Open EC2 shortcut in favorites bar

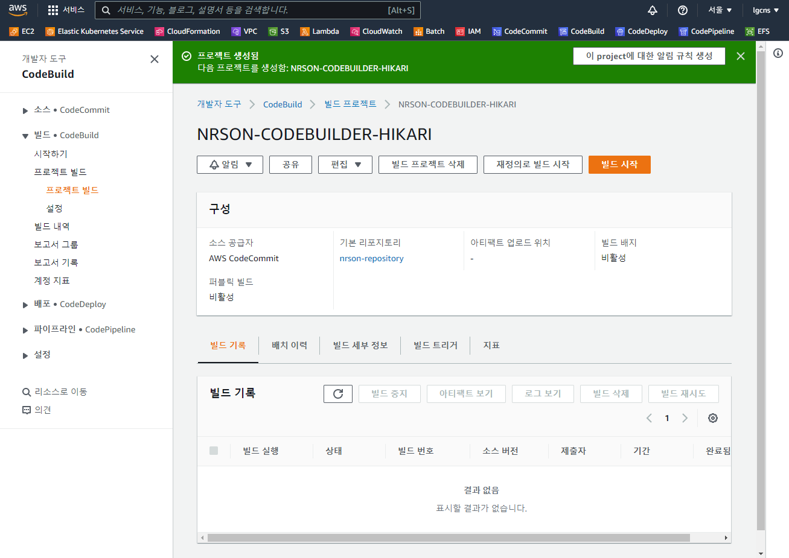coord(22,31)
